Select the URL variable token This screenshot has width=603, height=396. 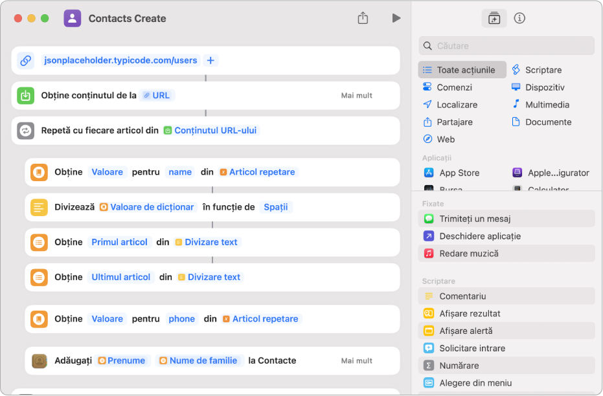coord(157,95)
